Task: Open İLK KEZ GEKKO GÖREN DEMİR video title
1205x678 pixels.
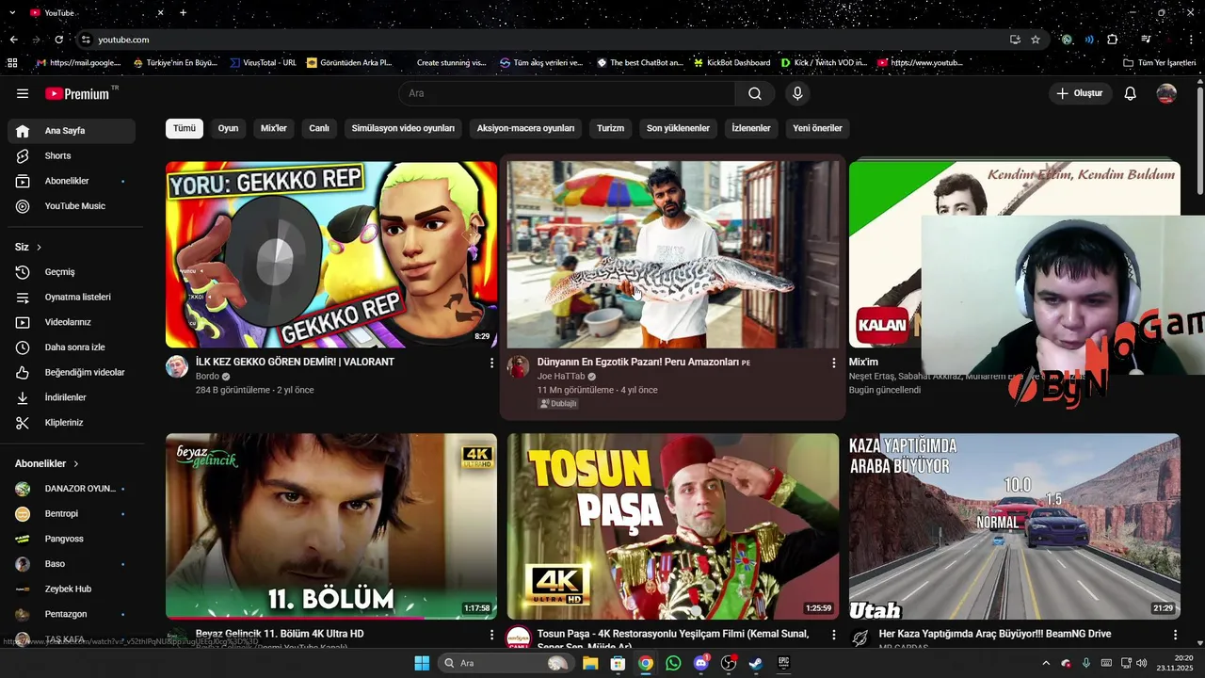Action: tap(295, 362)
